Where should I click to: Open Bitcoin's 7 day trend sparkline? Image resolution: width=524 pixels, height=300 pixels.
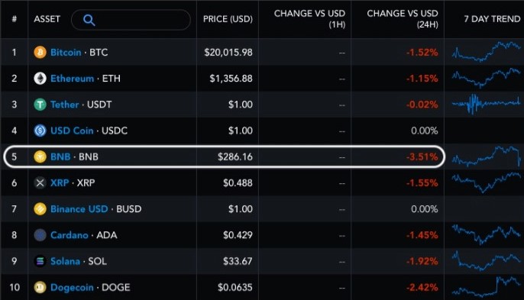point(486,52)
